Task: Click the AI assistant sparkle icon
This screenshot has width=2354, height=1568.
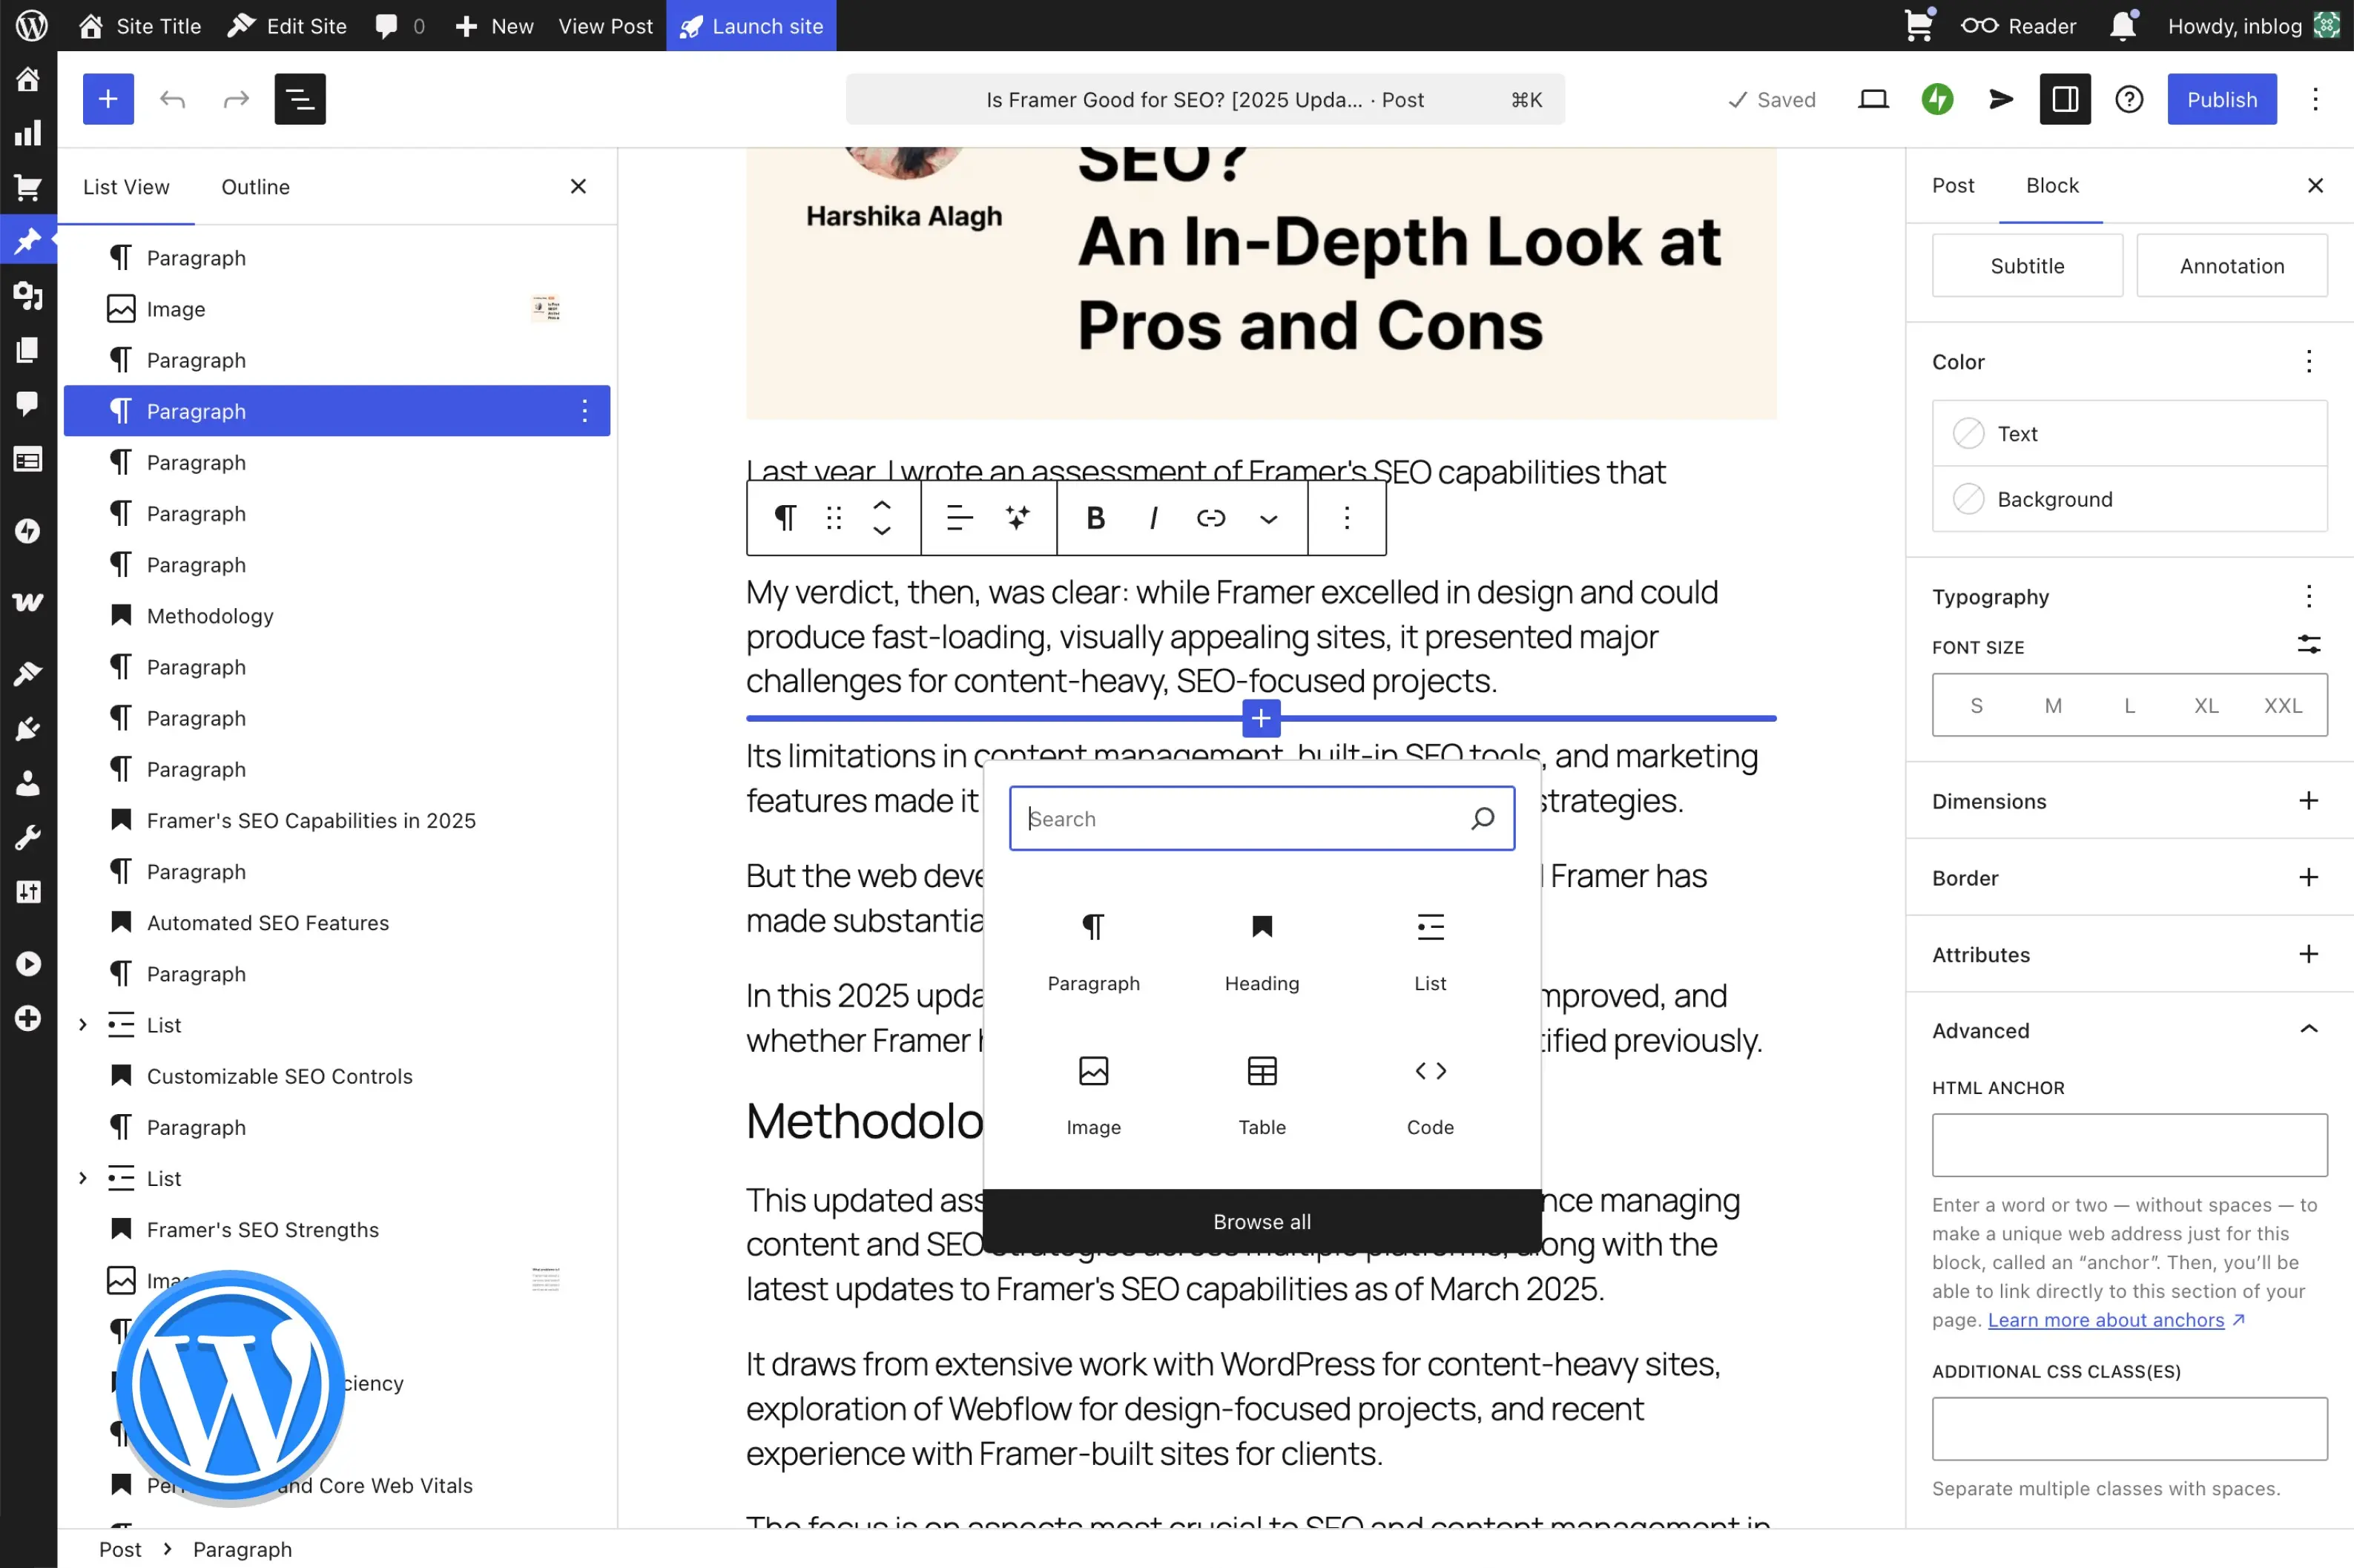Action: [1018, 517]
